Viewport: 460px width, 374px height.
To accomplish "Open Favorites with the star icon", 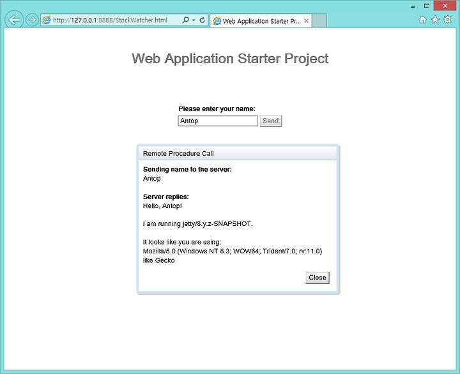I will (435, 20).
